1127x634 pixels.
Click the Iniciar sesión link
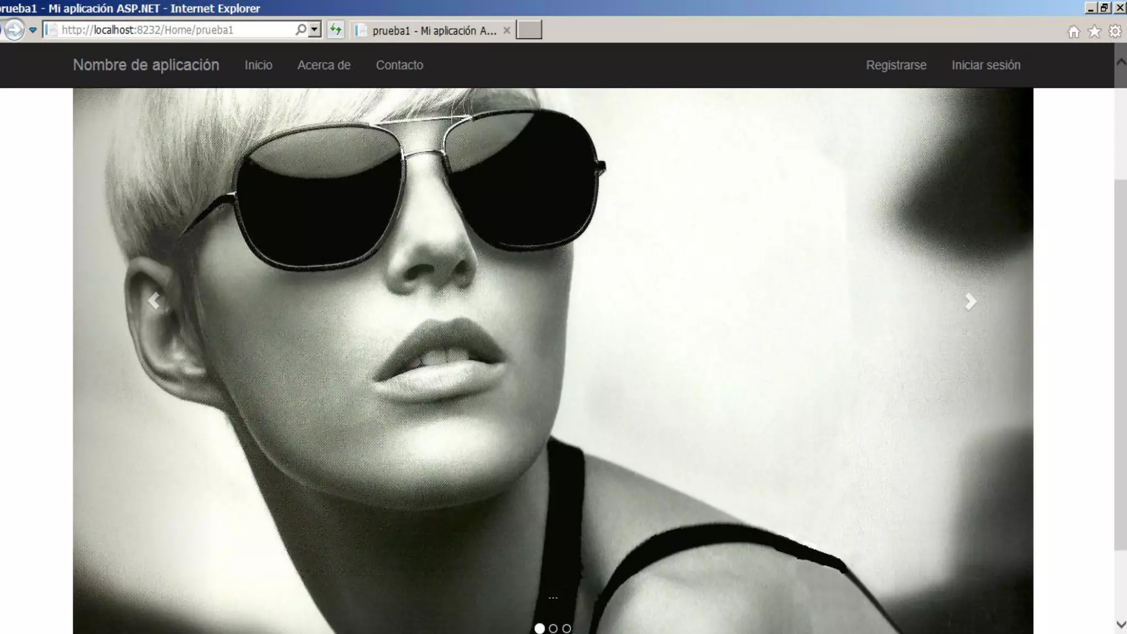click(x=986, y=65)
